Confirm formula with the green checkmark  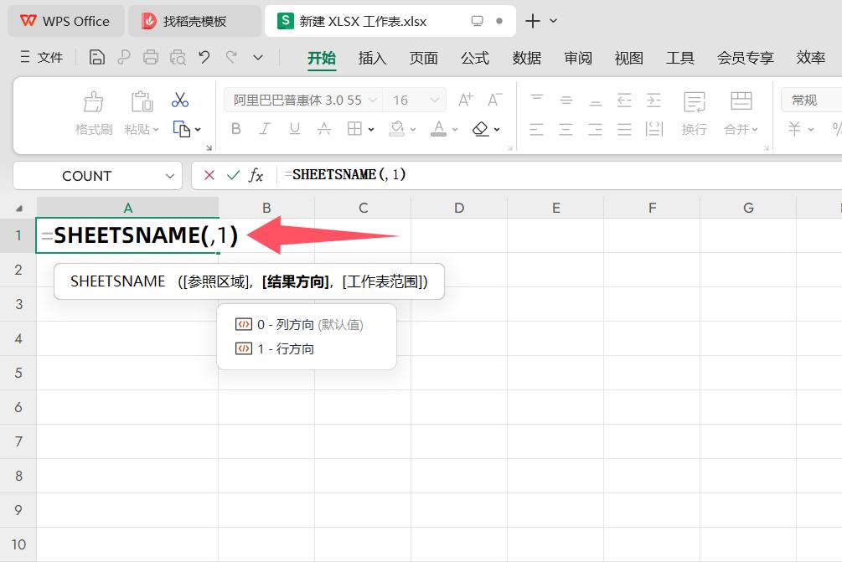(232, 175)
